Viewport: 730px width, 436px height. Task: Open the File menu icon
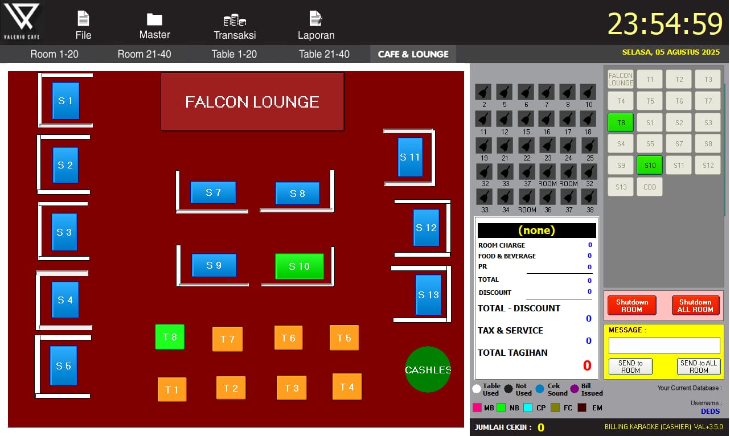pos(83,19)
